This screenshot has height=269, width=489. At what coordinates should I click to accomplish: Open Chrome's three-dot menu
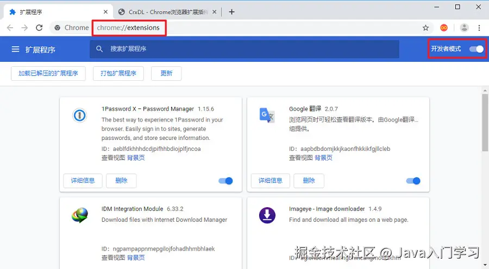click(479, 28)
